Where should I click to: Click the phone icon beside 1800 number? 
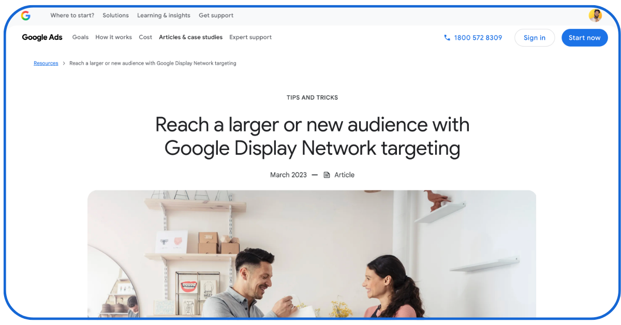point(447,38)
